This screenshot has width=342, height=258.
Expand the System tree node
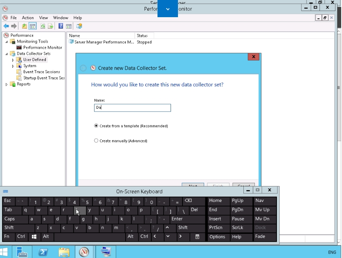(x=13, y=66)
